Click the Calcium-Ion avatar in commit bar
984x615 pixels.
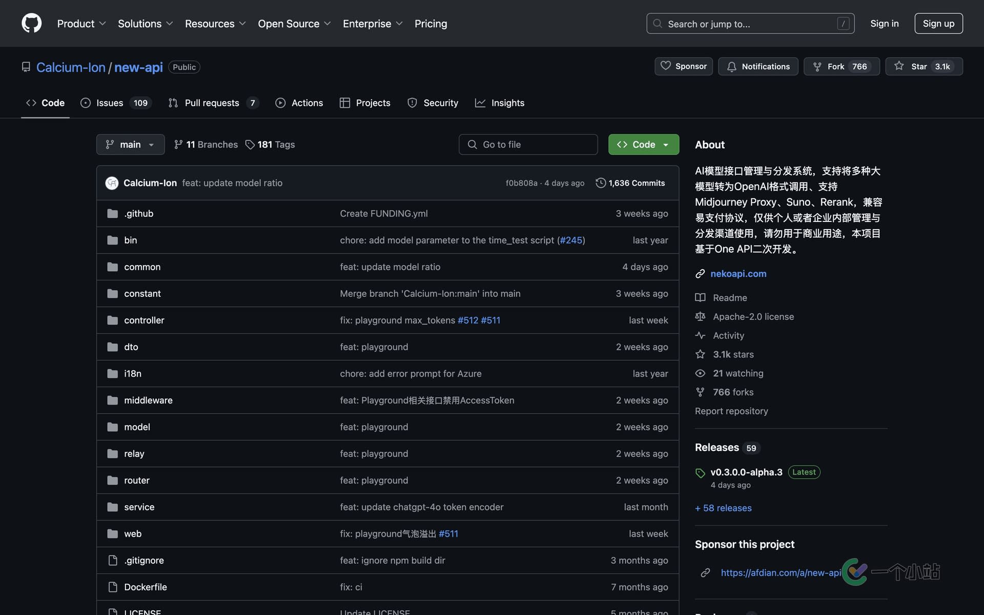[x=112, y=183]
